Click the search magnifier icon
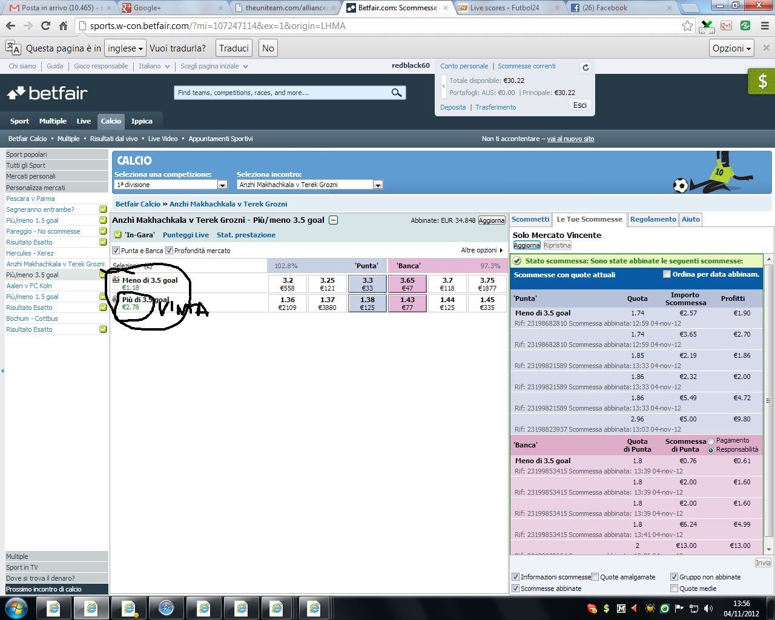The width and height of the screenshot is (775, 620). pos(397,93)
